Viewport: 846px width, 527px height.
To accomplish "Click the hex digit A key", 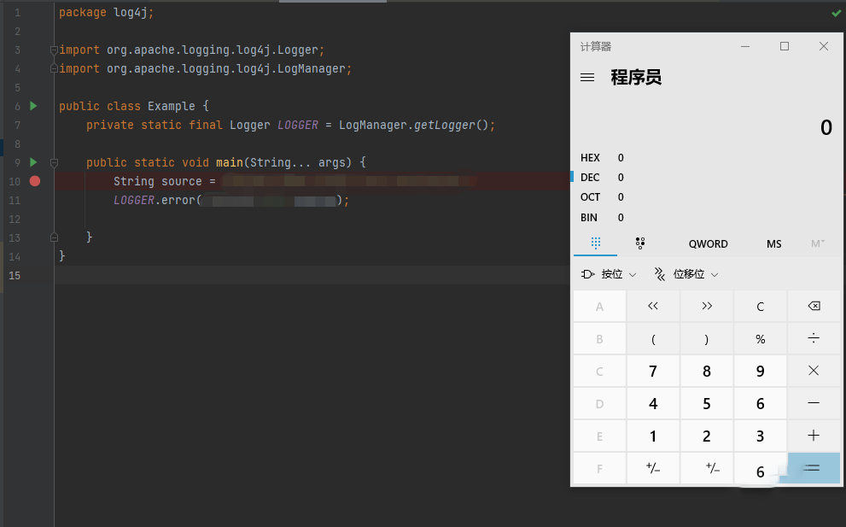I will point(599,306).
